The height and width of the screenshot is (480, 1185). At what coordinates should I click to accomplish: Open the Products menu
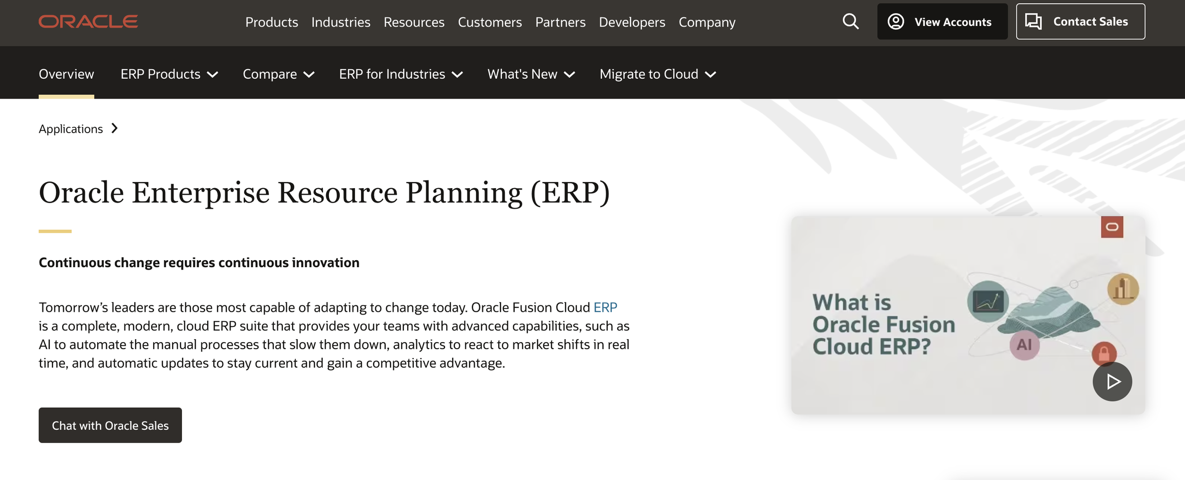click(272, 22)
